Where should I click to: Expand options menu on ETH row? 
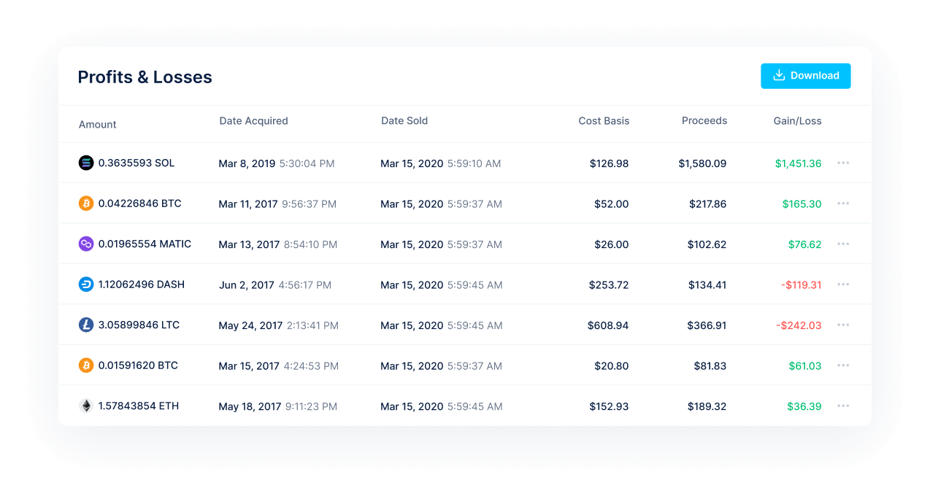[843, 406]
